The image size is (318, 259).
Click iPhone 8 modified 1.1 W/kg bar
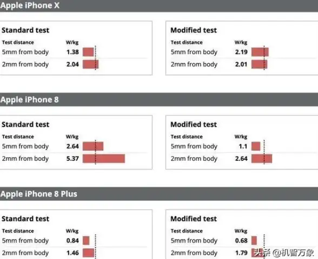(x=256, y=146)
